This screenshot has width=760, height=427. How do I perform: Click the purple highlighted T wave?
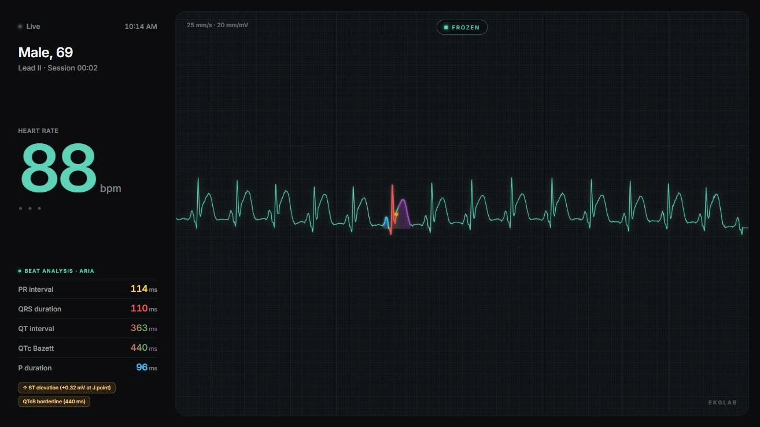point(403,213)
